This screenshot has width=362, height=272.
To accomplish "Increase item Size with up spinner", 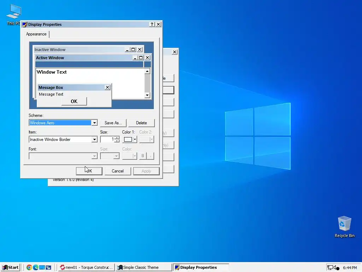I will (117, 138).
